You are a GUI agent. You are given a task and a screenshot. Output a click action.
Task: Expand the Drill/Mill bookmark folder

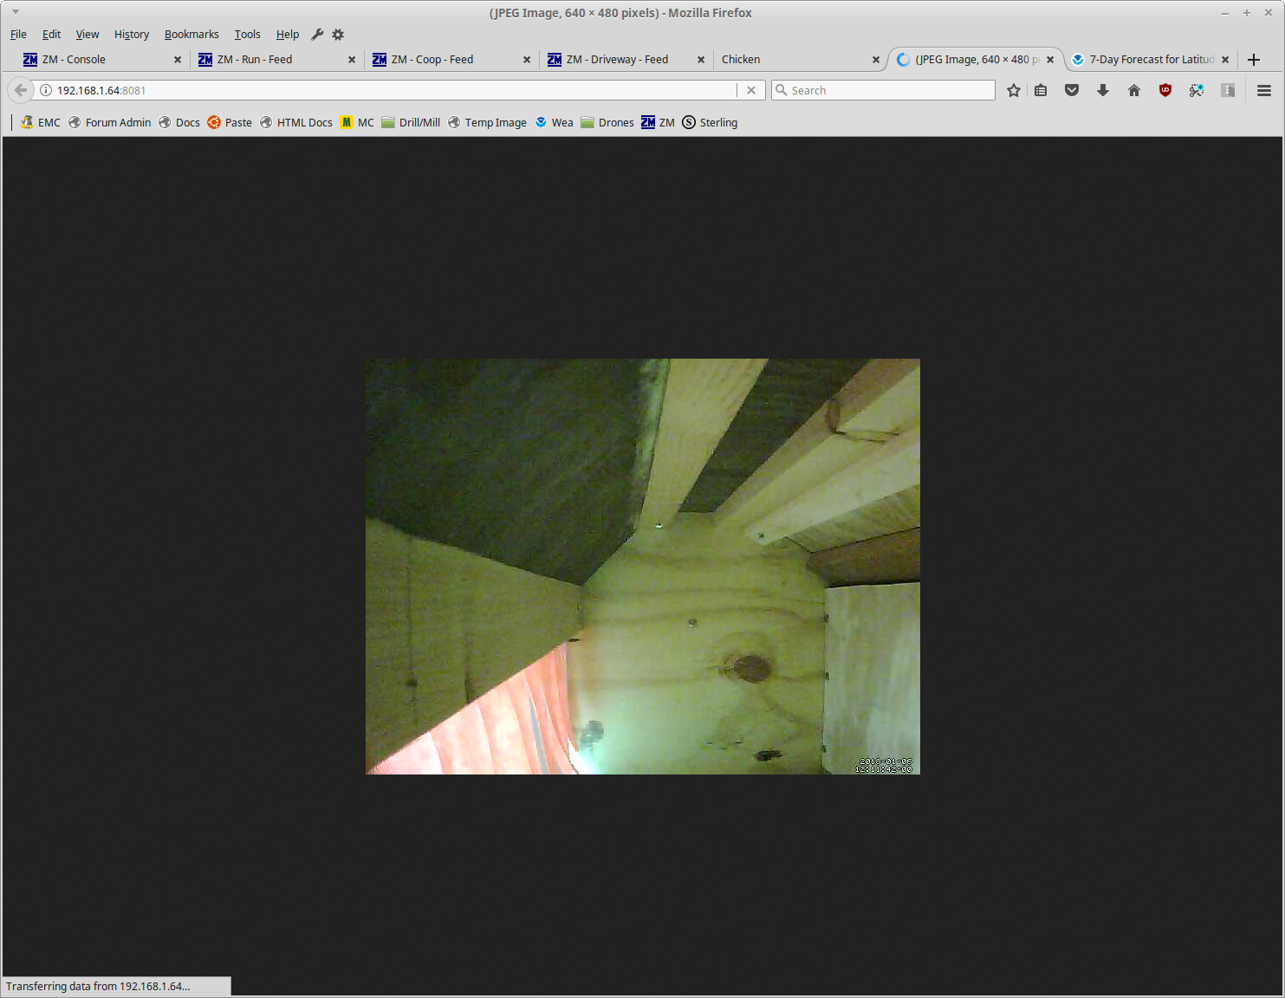coord(411,122)
